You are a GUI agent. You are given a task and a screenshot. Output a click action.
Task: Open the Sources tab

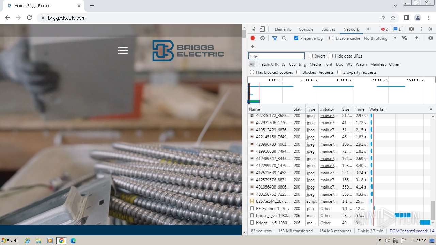(328, 29)
